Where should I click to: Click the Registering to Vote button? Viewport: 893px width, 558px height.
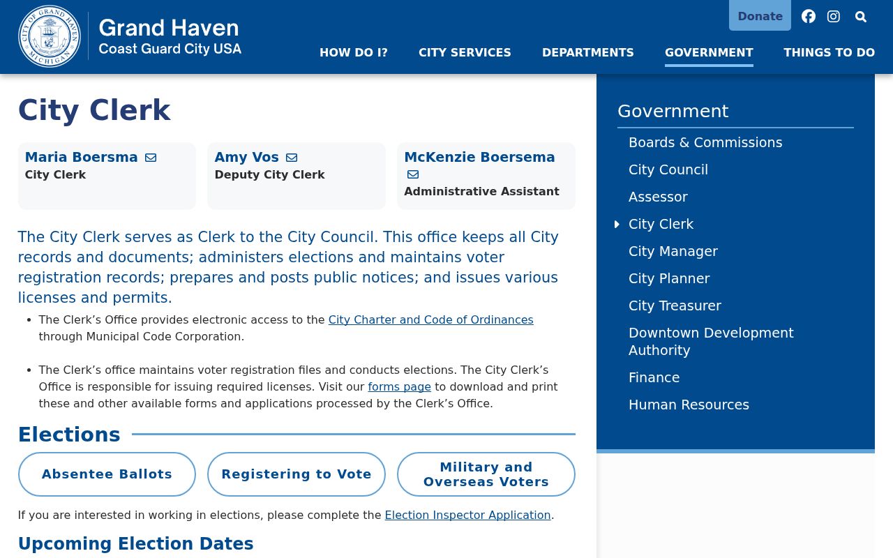(297, 474)
